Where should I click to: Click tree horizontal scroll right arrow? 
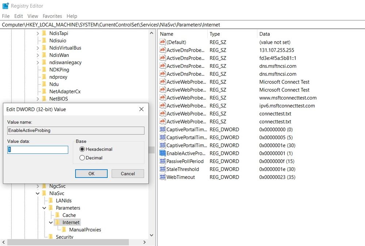pos(145,242)
